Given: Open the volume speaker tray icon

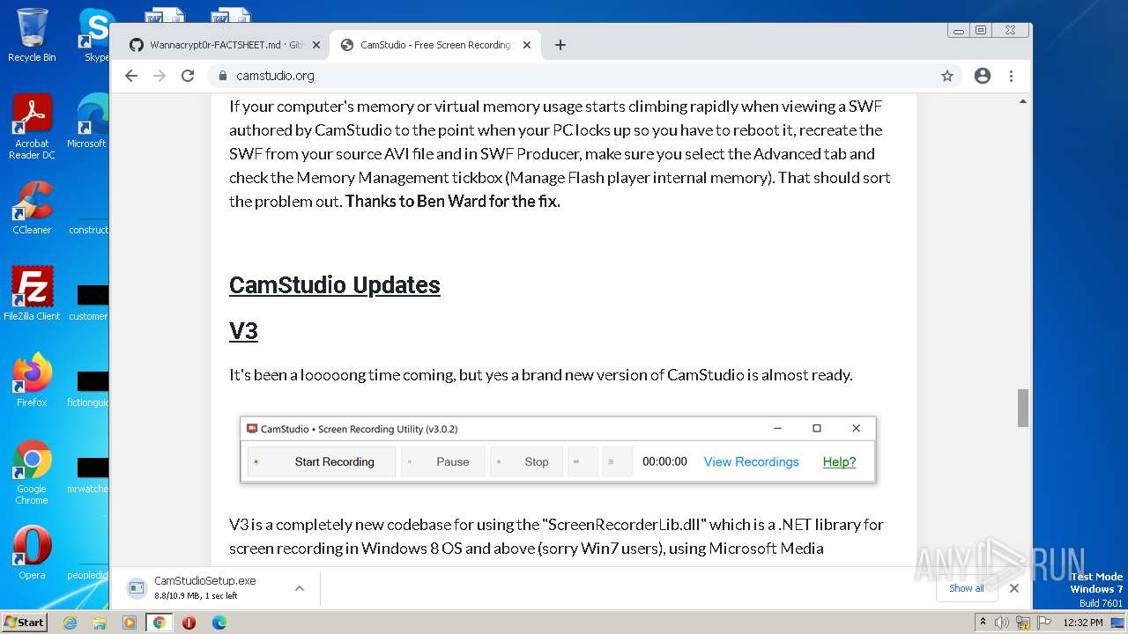Looking at the screenshot, I should [x=1002, y=623].
